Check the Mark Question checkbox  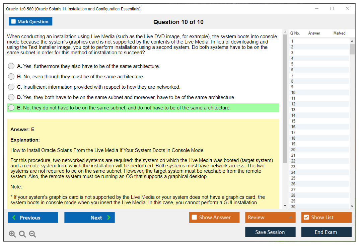click(x=14, y=22)
